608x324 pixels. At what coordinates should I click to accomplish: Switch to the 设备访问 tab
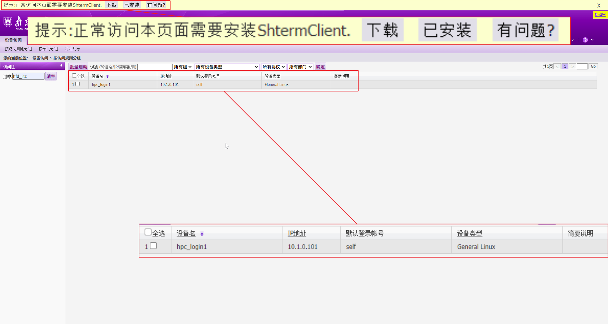point(13,40)
